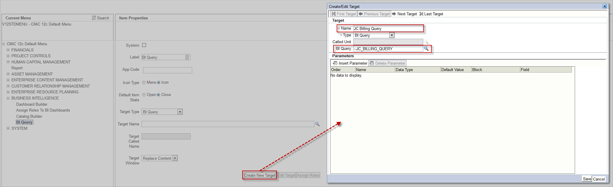613x187 pixels.
Task: Click the Name field with JC Billing Query
Action: coord(388,28)
